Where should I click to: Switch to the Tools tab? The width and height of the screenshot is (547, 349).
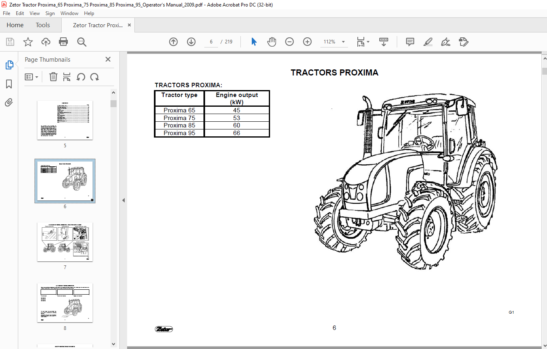(43, 25)
